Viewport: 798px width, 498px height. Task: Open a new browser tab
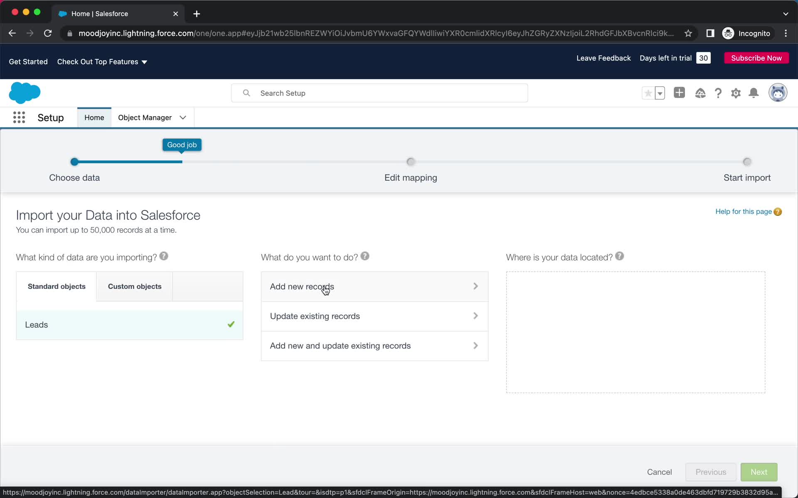197,14
